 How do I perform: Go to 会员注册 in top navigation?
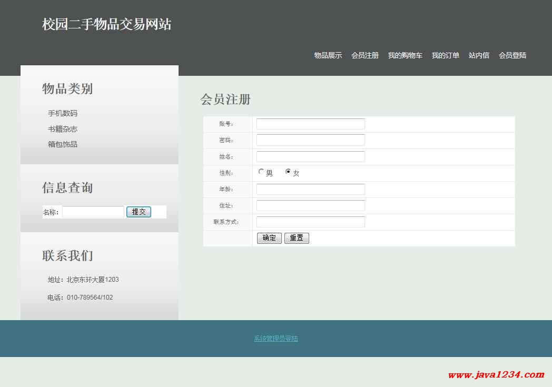pos(364,55)
